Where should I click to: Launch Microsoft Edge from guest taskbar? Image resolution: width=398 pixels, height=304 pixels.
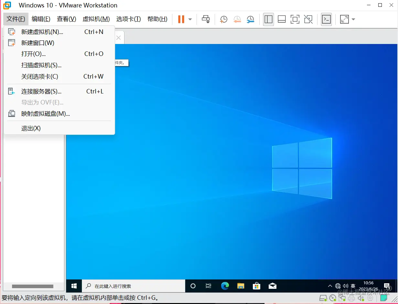tap(225, 286)
